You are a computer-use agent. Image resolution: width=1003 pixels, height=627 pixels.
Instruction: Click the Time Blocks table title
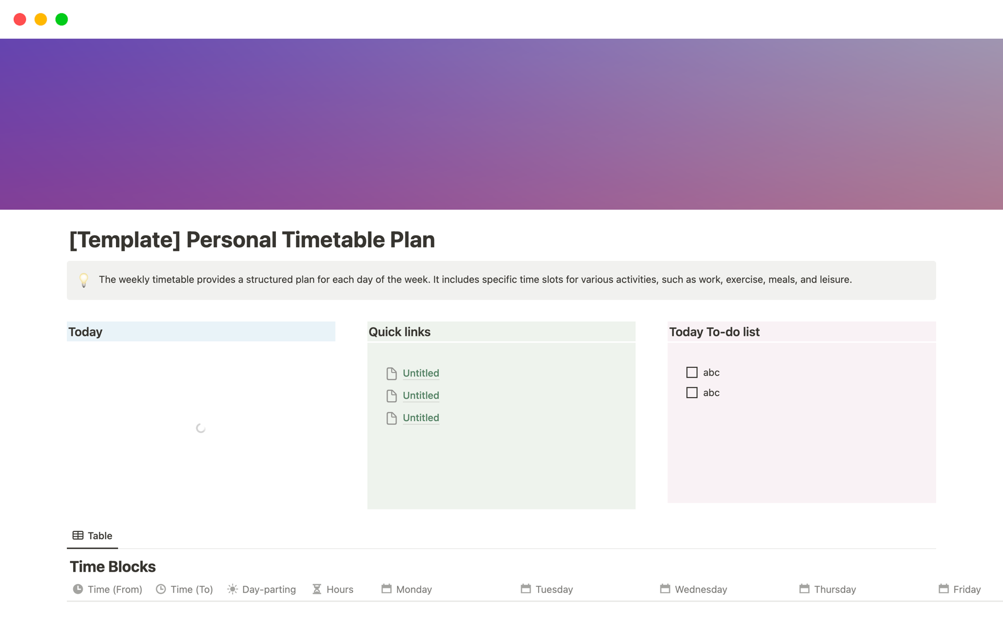[x=112, y=566]
